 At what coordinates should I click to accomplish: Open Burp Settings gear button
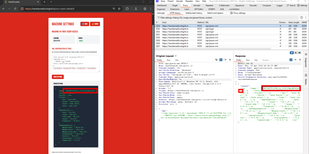(x=302, y=5)
